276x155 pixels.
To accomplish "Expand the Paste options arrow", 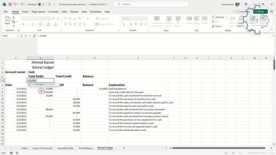I will [x=7, y=26].
